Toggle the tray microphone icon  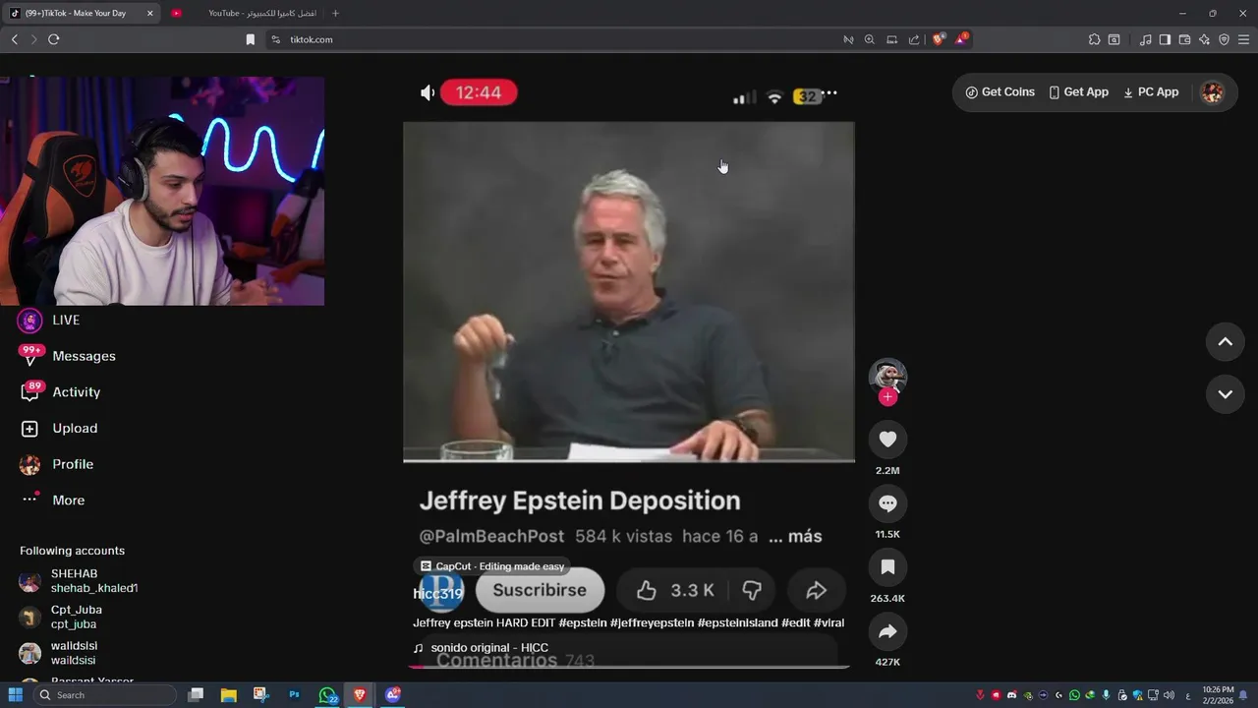click(1106, 695)
